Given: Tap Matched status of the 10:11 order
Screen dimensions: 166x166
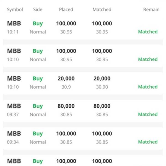Looking at the screenshot, I should (x=148, y=32).
